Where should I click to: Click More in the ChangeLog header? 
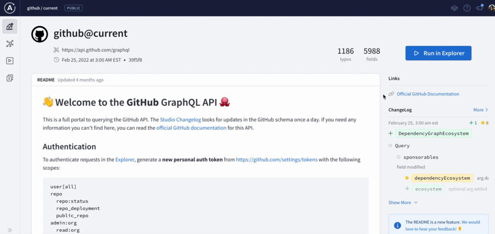tap(481, 110)
